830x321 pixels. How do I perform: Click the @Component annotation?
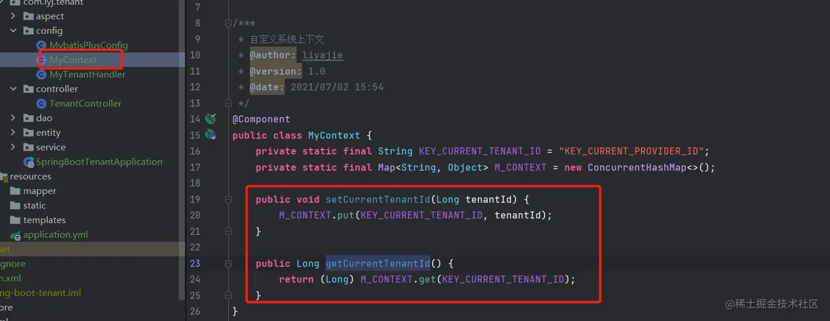[x=261, y=119]
